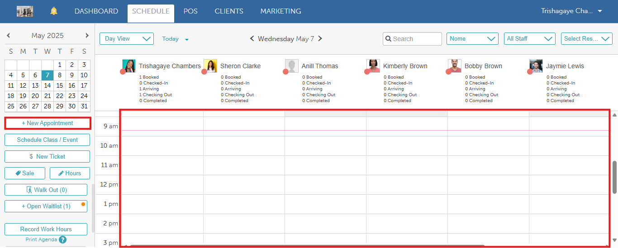618x248 pixels.
Task: Click Schedule Class / Event button
Action: point(48,140)
